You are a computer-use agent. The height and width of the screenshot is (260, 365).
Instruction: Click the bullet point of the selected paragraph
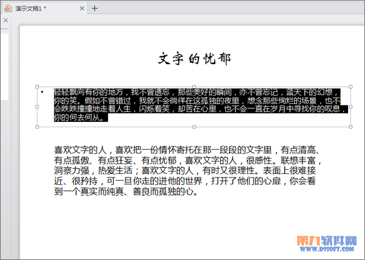pyautogui.click(x=42, y=92)
